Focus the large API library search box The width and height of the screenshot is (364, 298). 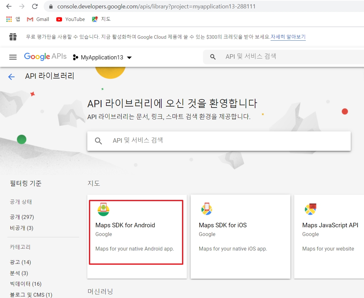219,141
